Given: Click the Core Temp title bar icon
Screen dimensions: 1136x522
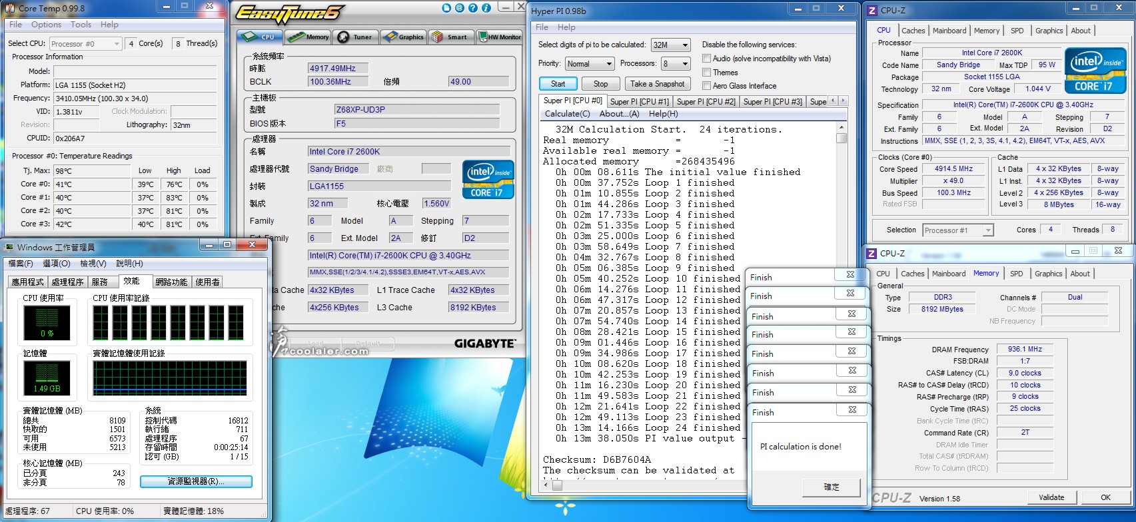Looking at the screenshot, I should click(11, 8).
